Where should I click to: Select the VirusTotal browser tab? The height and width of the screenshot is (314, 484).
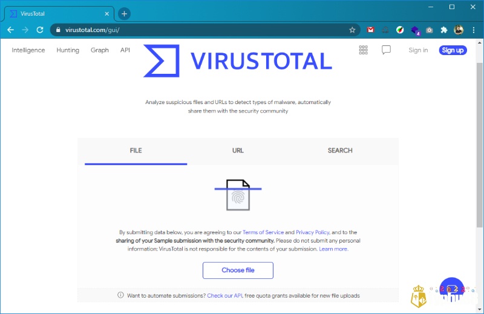[x=59, y=13]
